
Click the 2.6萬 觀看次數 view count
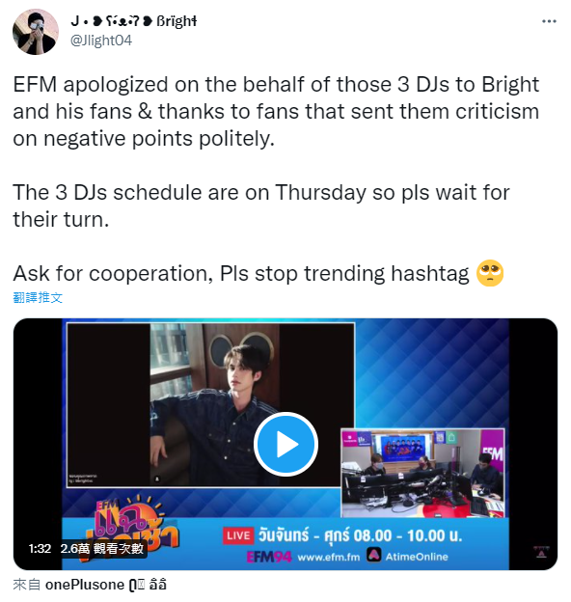102,548
